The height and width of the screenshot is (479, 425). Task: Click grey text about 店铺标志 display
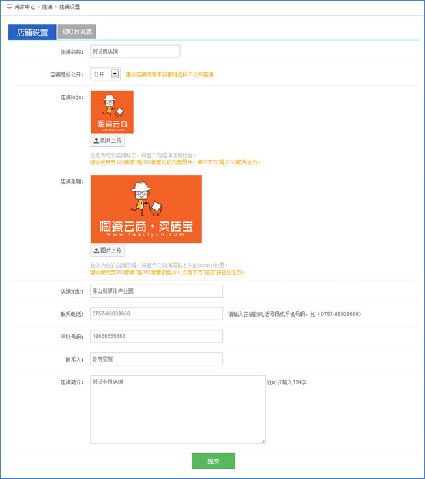143,155
